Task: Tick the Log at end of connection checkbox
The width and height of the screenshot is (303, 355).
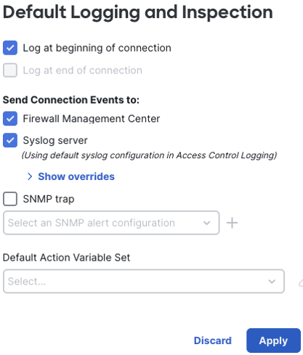Action: tap(10, 70)
